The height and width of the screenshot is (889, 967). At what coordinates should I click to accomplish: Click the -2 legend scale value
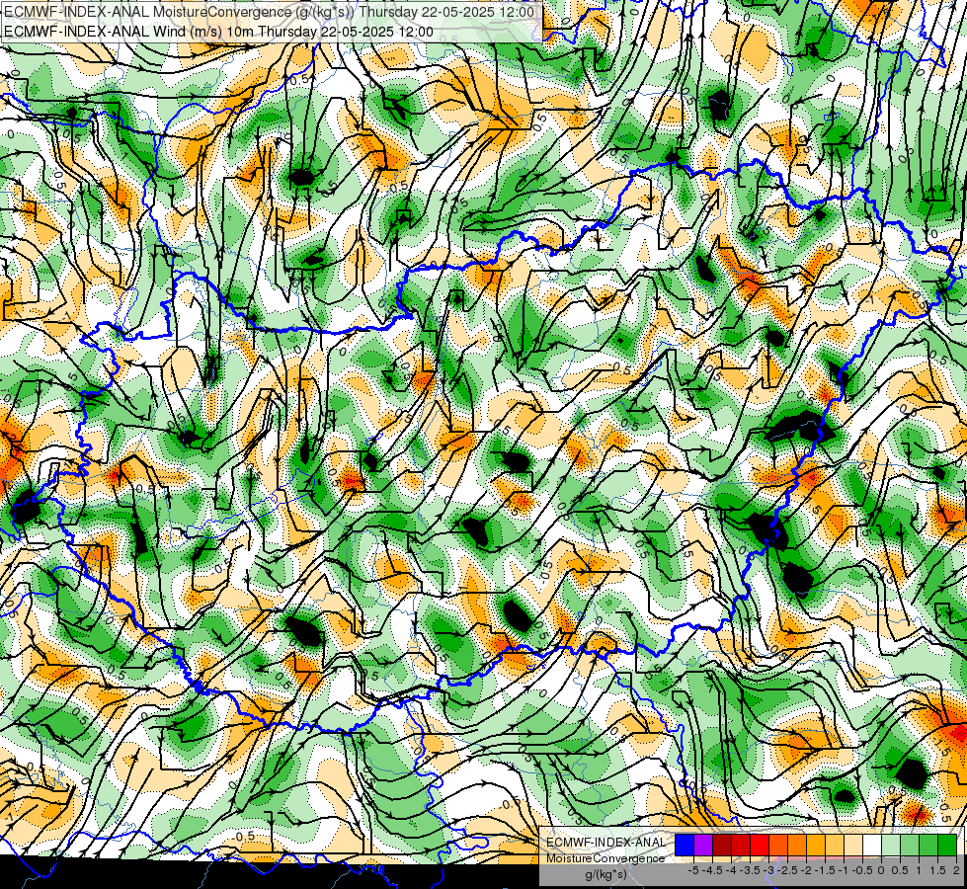click(x=806, y=870)
